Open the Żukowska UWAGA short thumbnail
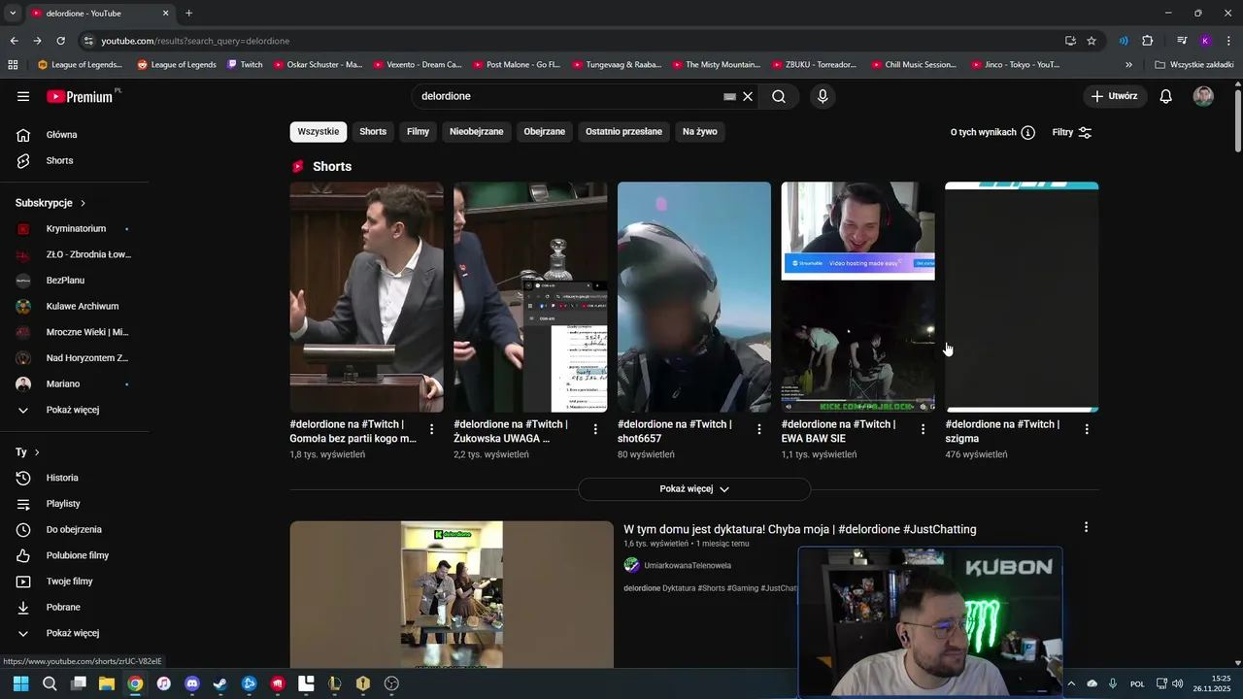This screenshot has width=1243, height=699. pyautogui.click(x=530, y=297)
